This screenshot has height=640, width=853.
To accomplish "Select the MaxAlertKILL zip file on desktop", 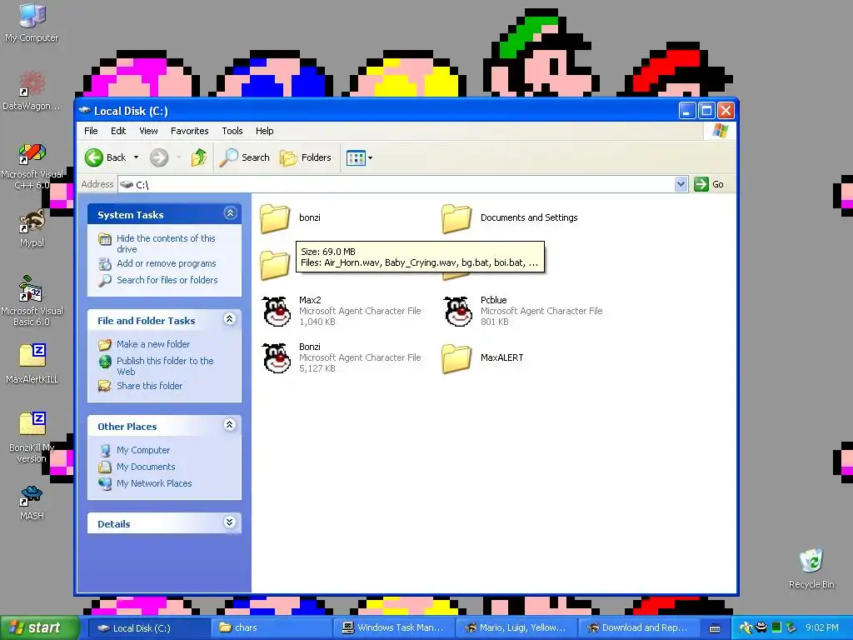I will [32, 363].
